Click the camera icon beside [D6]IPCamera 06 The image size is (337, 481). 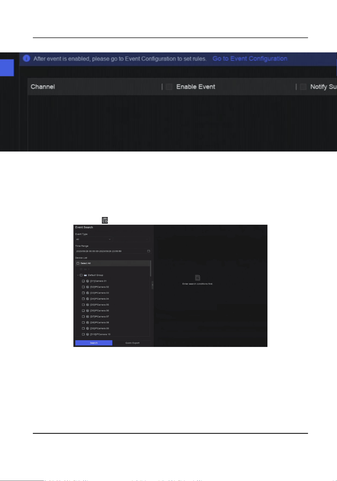click(88, 310)
